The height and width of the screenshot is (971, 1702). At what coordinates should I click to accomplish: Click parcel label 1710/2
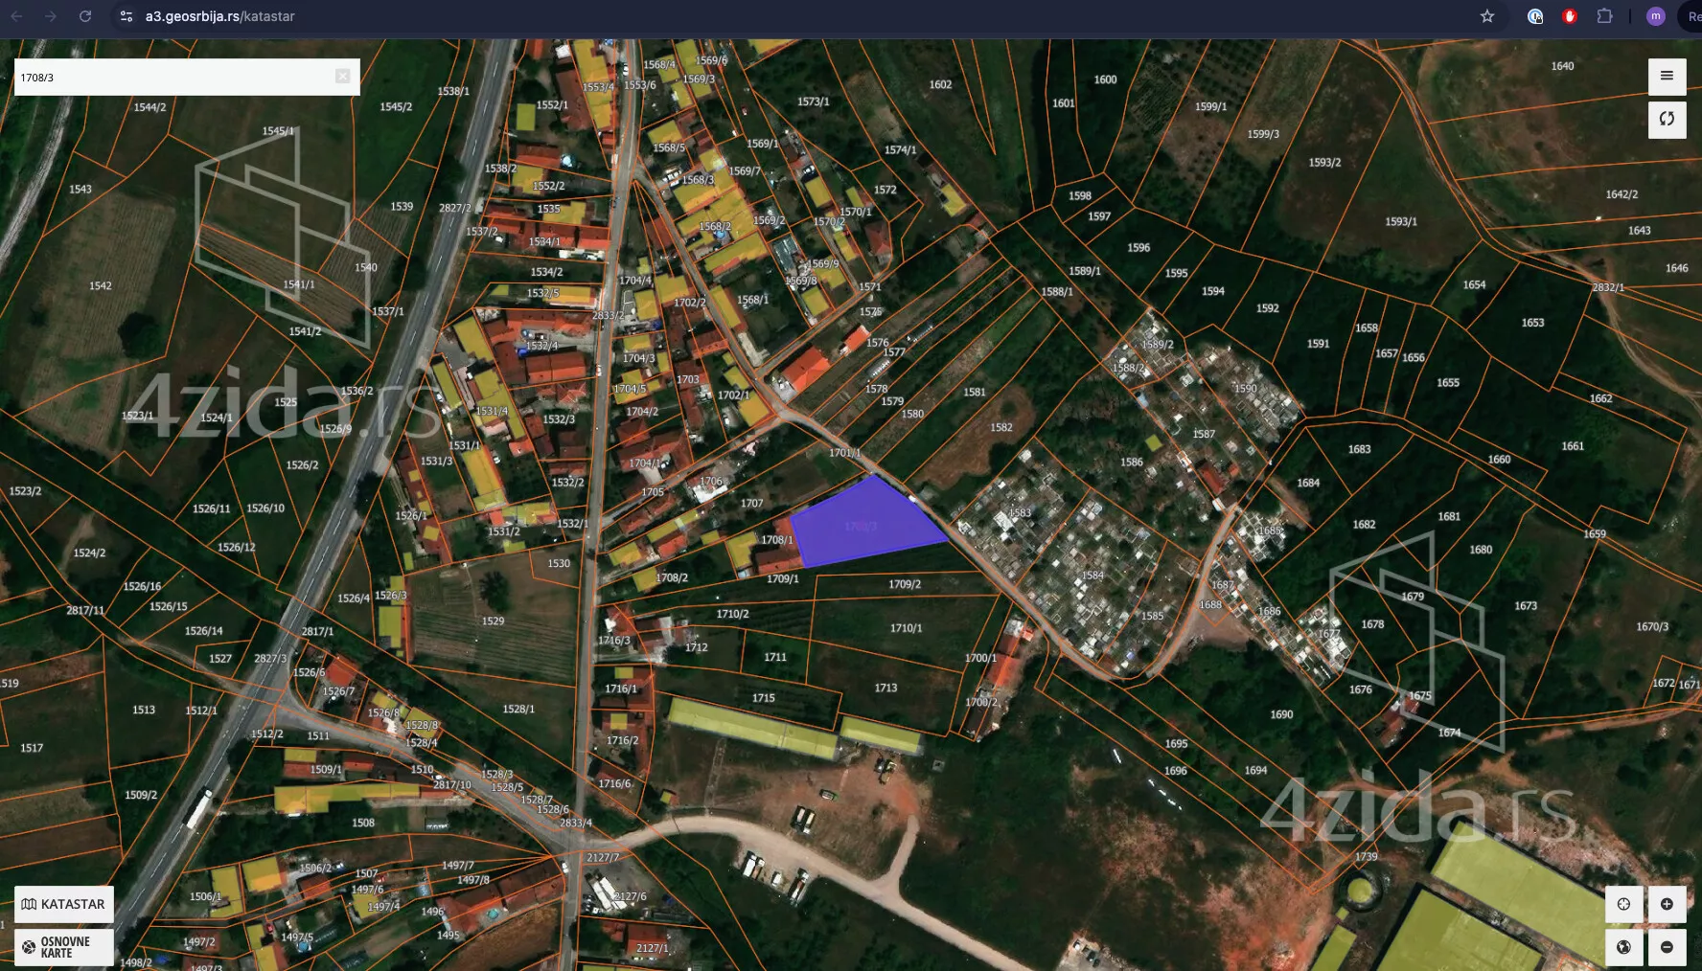[x=732, y=614]
